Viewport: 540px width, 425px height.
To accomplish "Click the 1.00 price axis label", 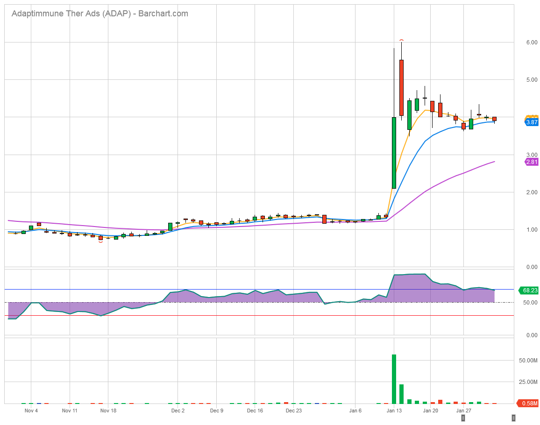I will pyautogui.click(x=532, y=230).
